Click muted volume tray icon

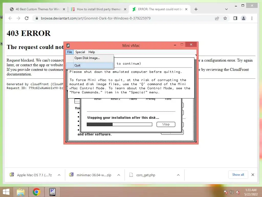point(238,192)
